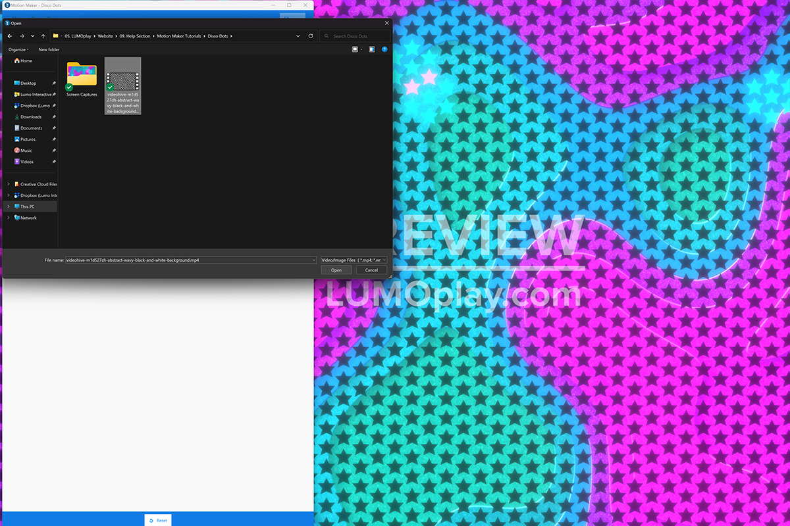The image size is (790, 526).
Task: Open the Pictures folder in sidebar
Action: click(24, 139)
